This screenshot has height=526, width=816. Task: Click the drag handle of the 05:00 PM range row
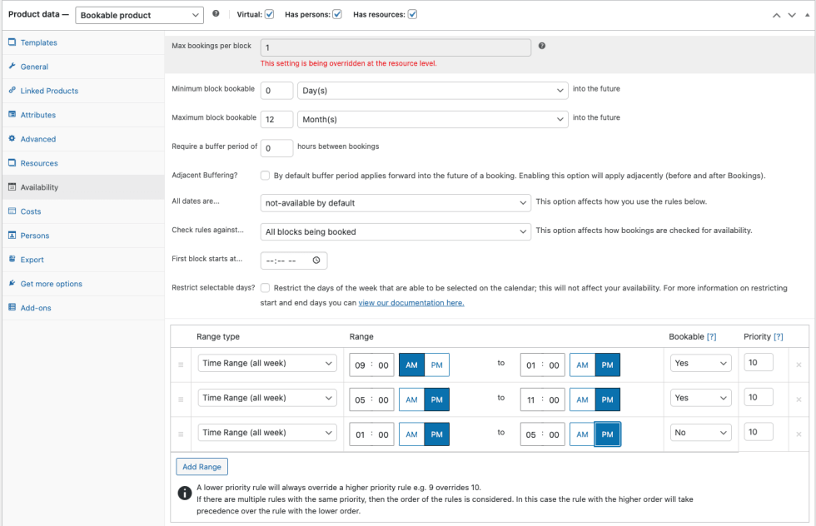[x=182, y=399]
